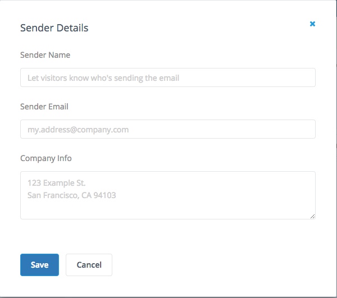Close the Sender Details dialog

click(312, 24)
